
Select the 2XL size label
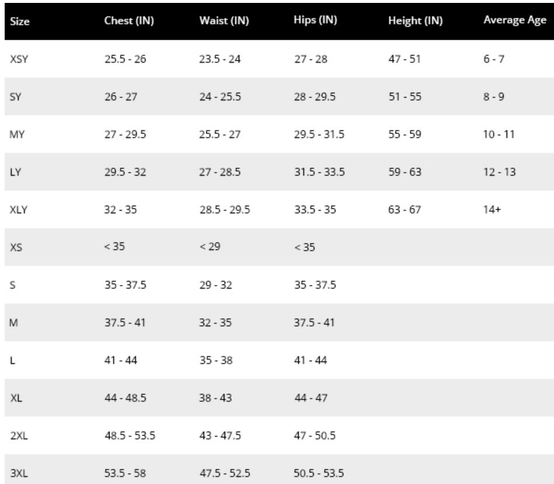[x=19, y=436]
